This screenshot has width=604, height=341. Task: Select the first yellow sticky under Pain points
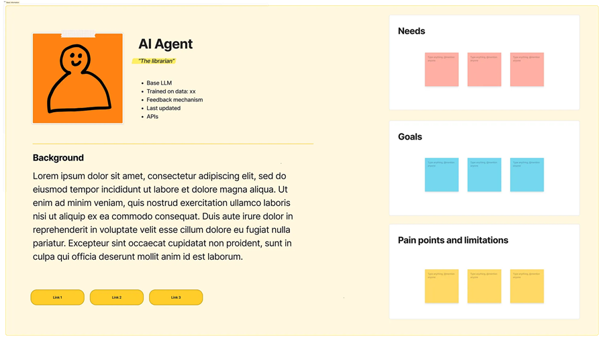click(x=442, y=286)
